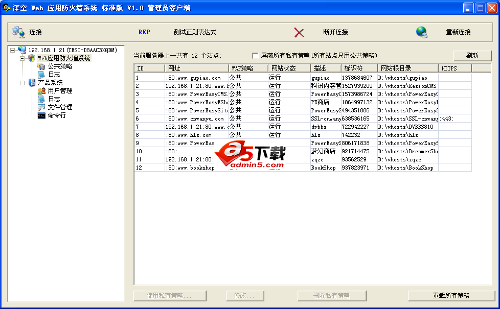Click the connect computers icon in toolbar
Screen dimensions: 500x309
(18, 32)
